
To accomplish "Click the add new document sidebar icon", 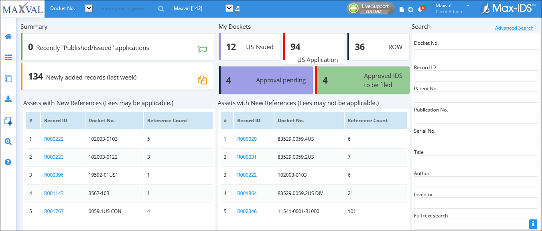I will click(8, 121).
